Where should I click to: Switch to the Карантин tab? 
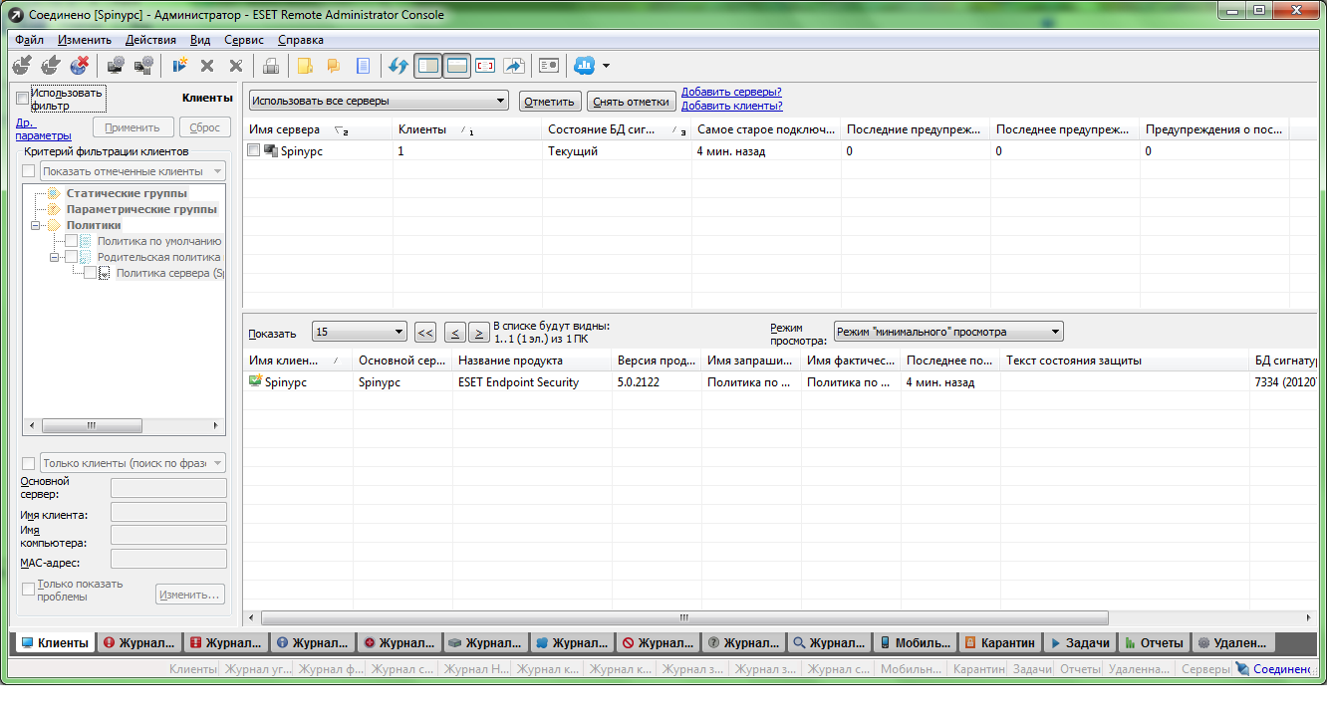point(1002,642)
